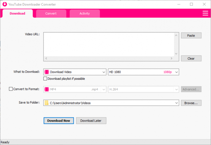
Task: Minimize the application window
Action: tap(179, 4)
